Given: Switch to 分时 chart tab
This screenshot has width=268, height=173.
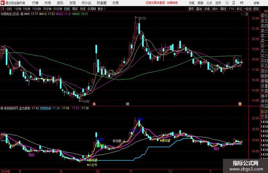Looking at the screenshot, I should [x=9, y=9].
